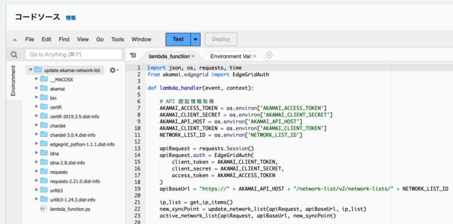Viewport: 453px width, 224px height.
Task: Open the View menu
Action: coord(83,39)
